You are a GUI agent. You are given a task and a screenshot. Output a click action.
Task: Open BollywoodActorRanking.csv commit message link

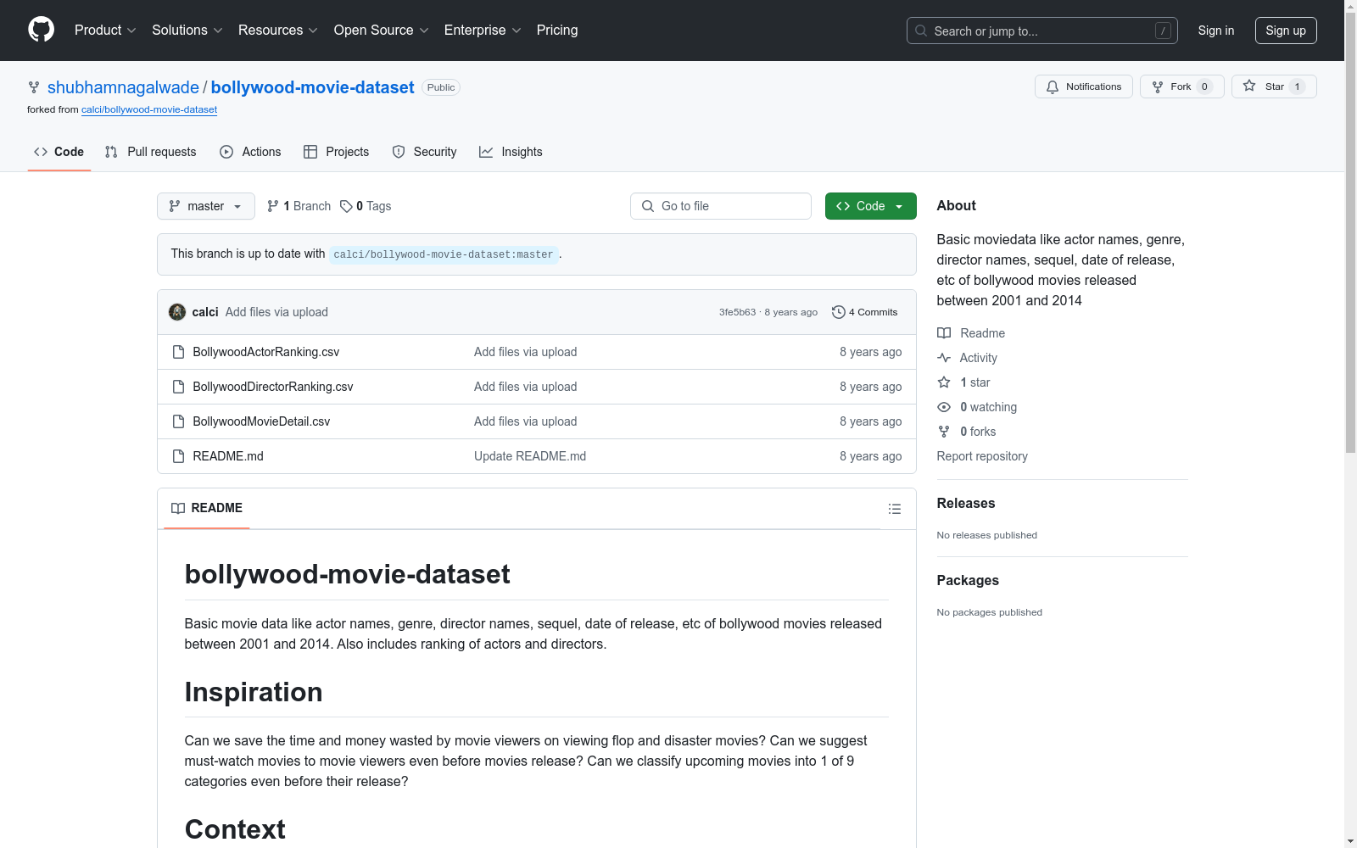[525, 352]
